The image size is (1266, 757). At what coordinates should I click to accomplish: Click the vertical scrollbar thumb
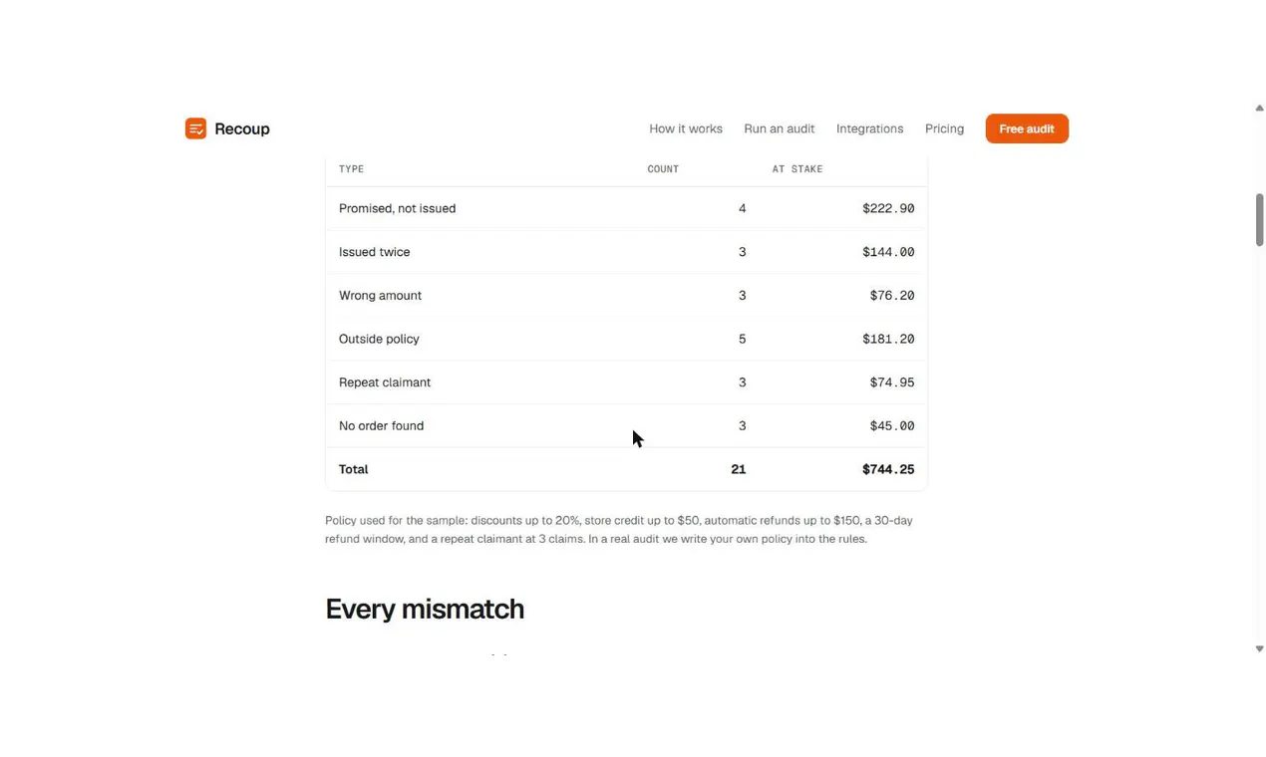tap(1259, 219)
